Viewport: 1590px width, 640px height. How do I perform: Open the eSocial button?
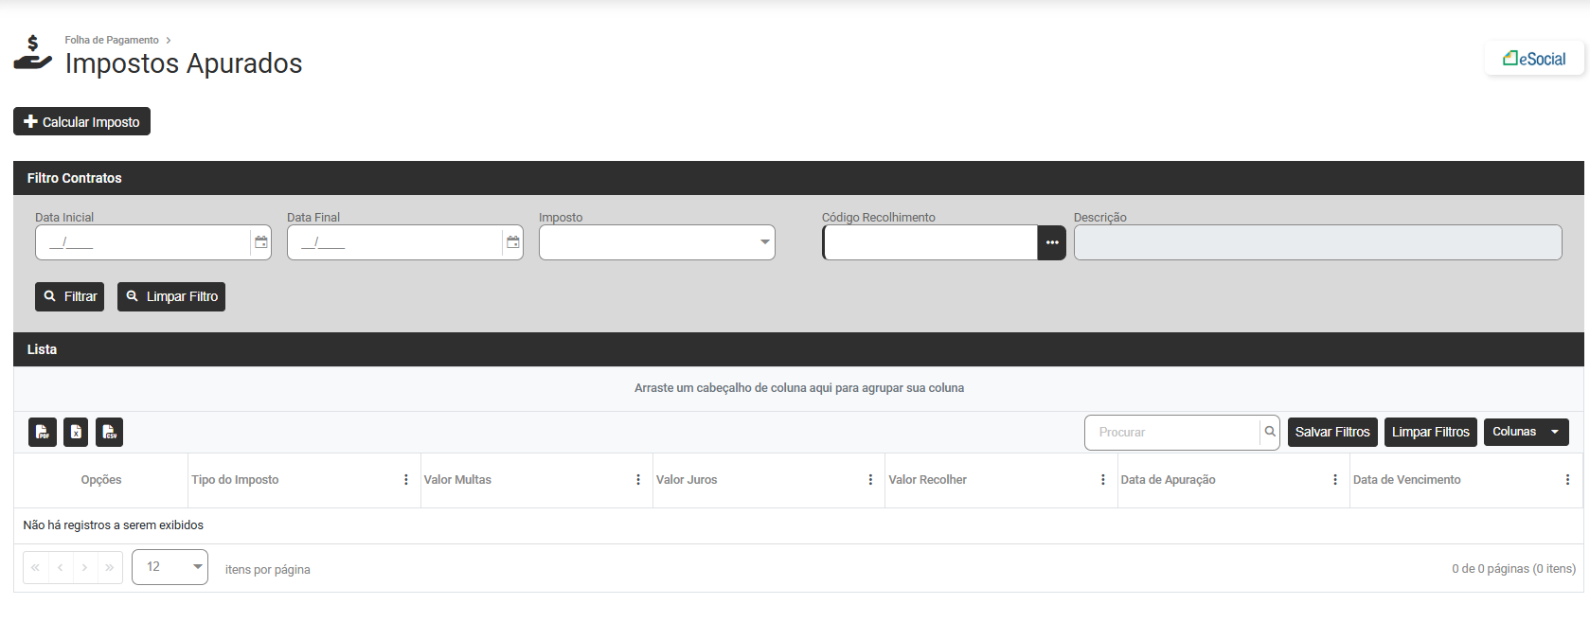[1534, 59]
